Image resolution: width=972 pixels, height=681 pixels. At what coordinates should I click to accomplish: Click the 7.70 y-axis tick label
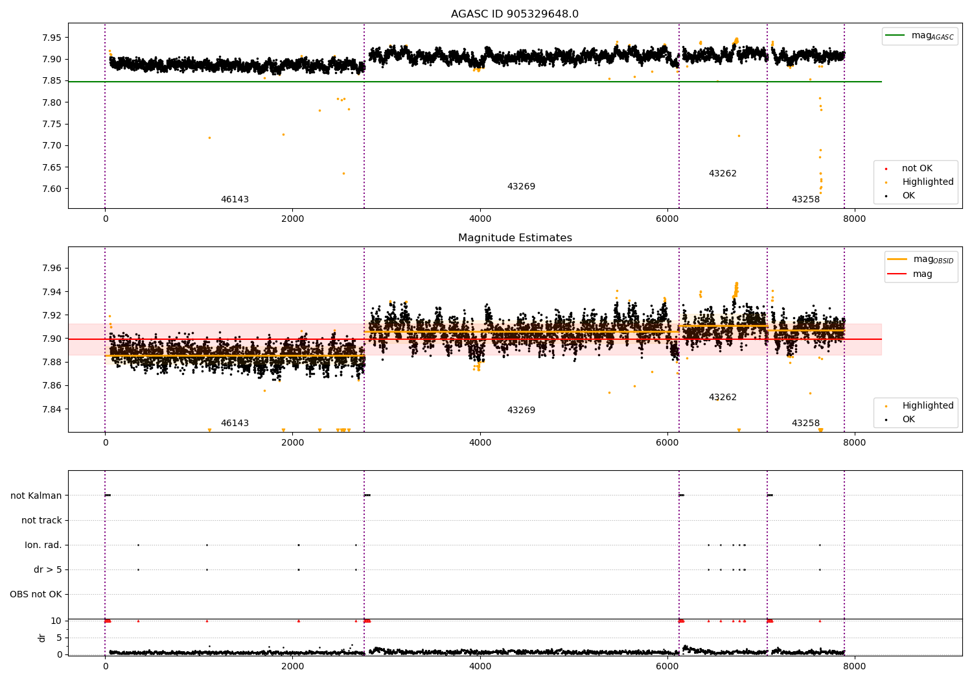pyautogui.click(x=51, y=146)
